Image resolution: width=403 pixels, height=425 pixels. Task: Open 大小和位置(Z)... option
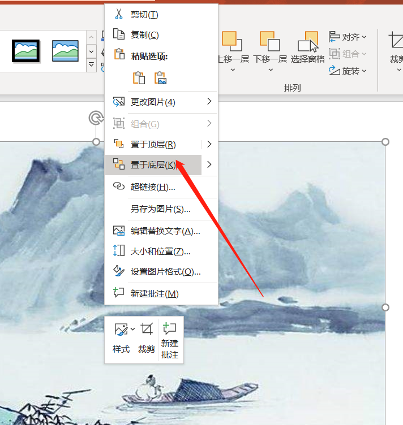coord(160,251)
